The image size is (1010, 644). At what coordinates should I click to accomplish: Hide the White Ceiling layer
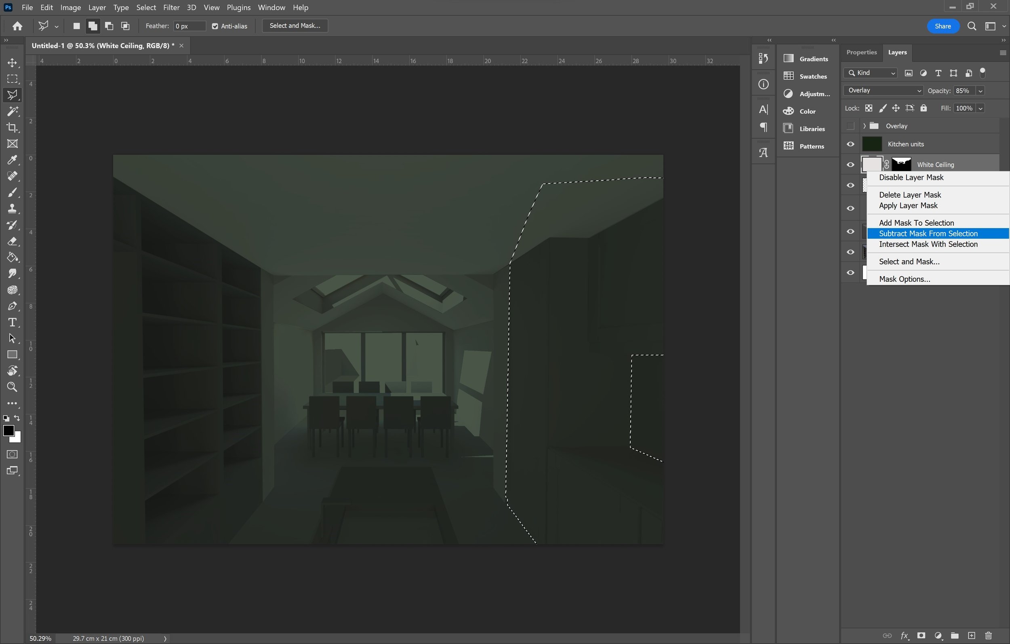850,165
